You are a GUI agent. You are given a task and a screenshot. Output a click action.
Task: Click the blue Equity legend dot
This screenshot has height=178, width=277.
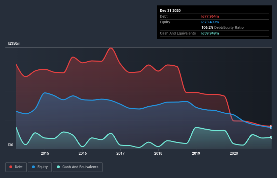point(33,167)
